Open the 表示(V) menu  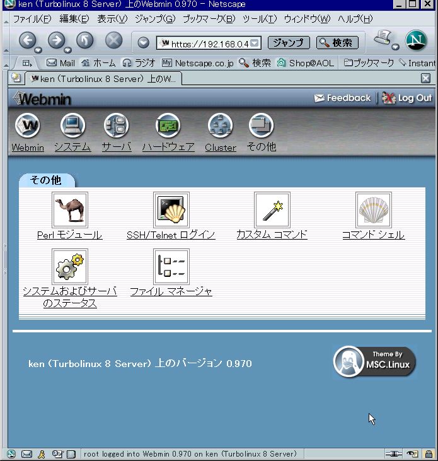112,19
